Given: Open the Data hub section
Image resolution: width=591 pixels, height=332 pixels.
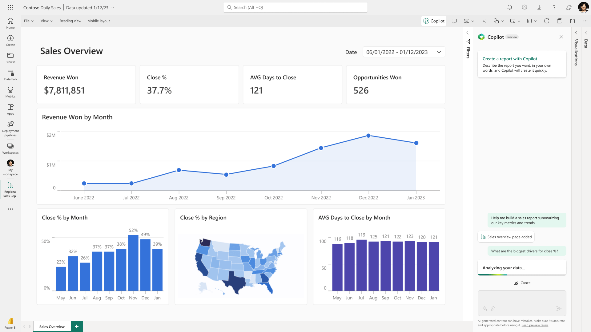Looking at the screenshot, I should coord(10,75).
